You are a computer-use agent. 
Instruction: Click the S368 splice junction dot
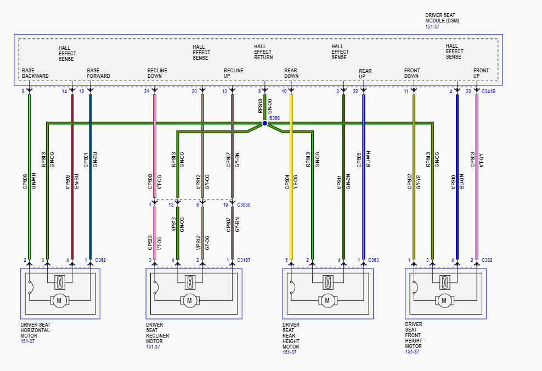(265, 123)
